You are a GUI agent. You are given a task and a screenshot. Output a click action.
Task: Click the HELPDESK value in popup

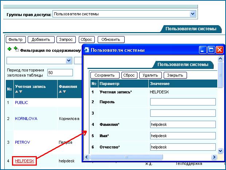click(x=159, y=92)
